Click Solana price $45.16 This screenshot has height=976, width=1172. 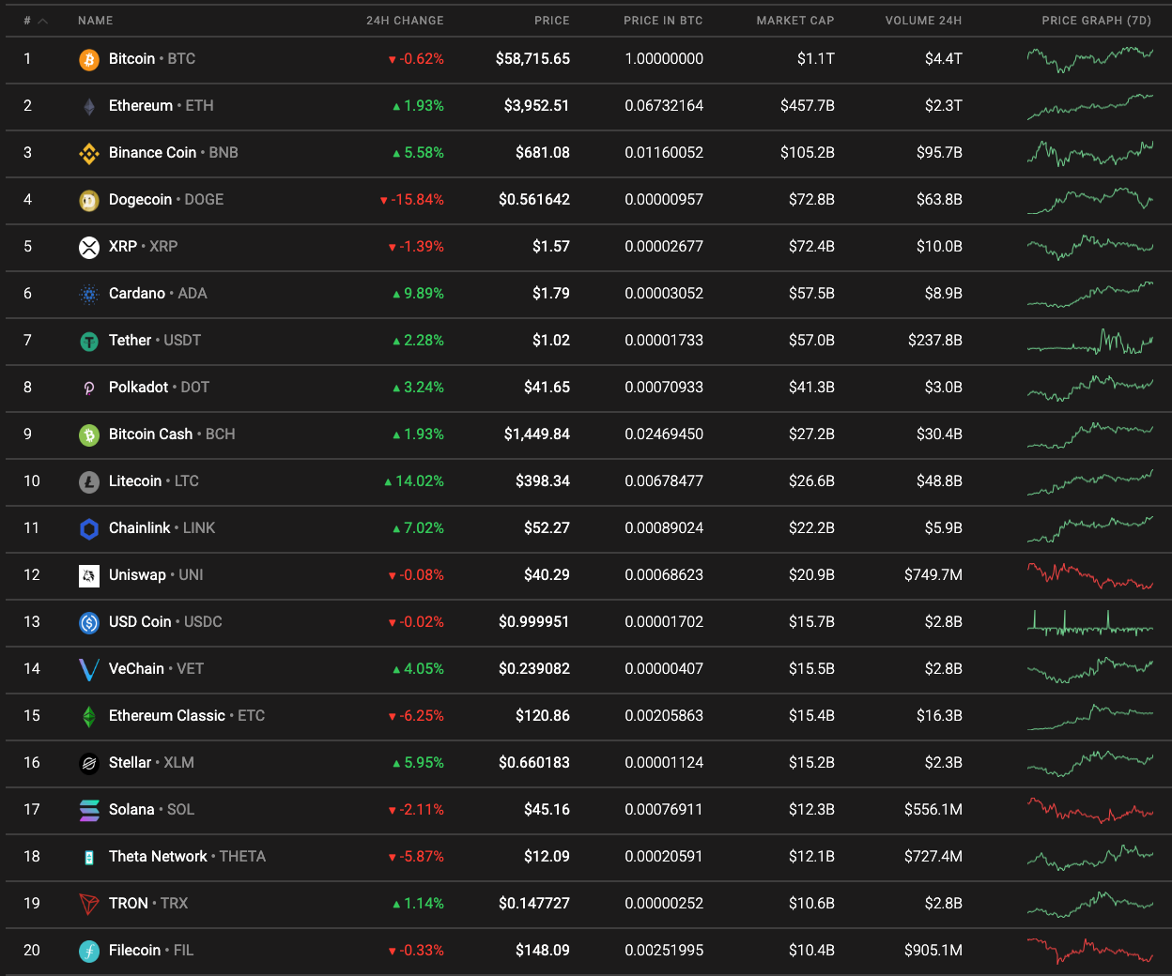[x=547, y=810]
